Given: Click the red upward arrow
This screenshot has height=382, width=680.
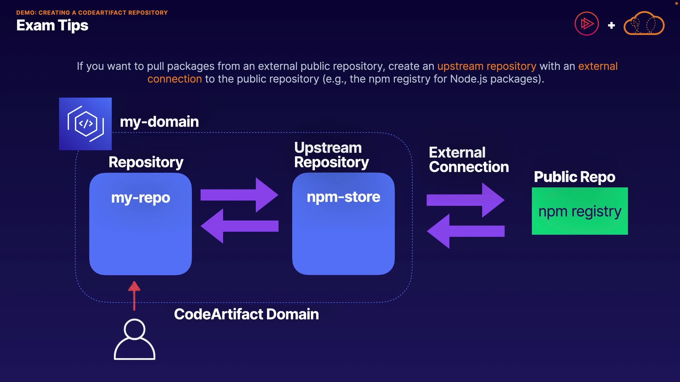Looking at the screenshot, I should pos(134,295).
